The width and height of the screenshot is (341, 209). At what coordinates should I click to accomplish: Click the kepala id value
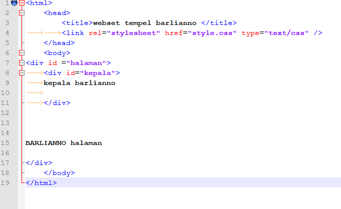point(97,73)
